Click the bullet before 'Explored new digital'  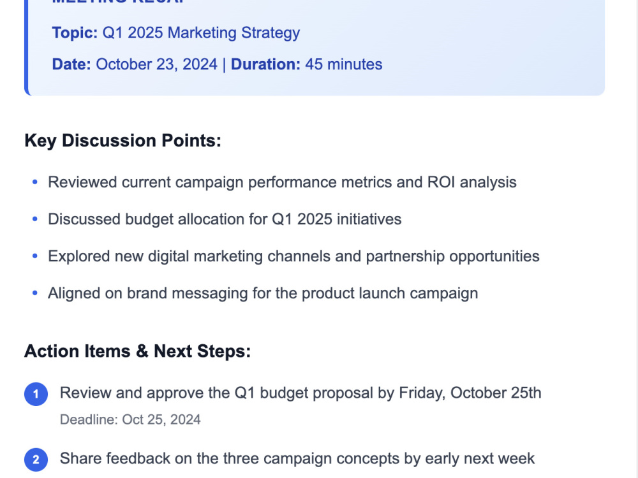35,256
